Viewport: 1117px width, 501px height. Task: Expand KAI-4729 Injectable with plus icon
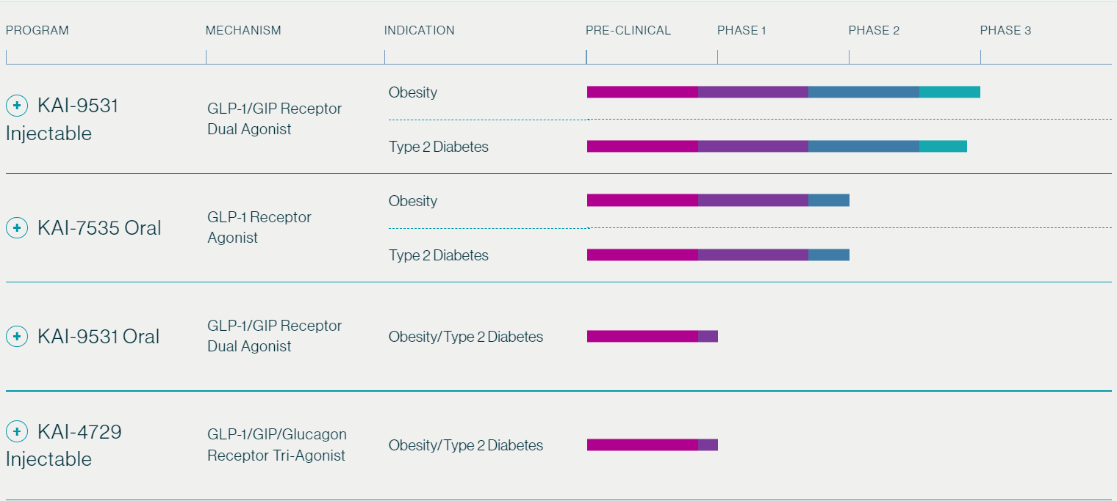pyautogui.click(x=17, y=431)
